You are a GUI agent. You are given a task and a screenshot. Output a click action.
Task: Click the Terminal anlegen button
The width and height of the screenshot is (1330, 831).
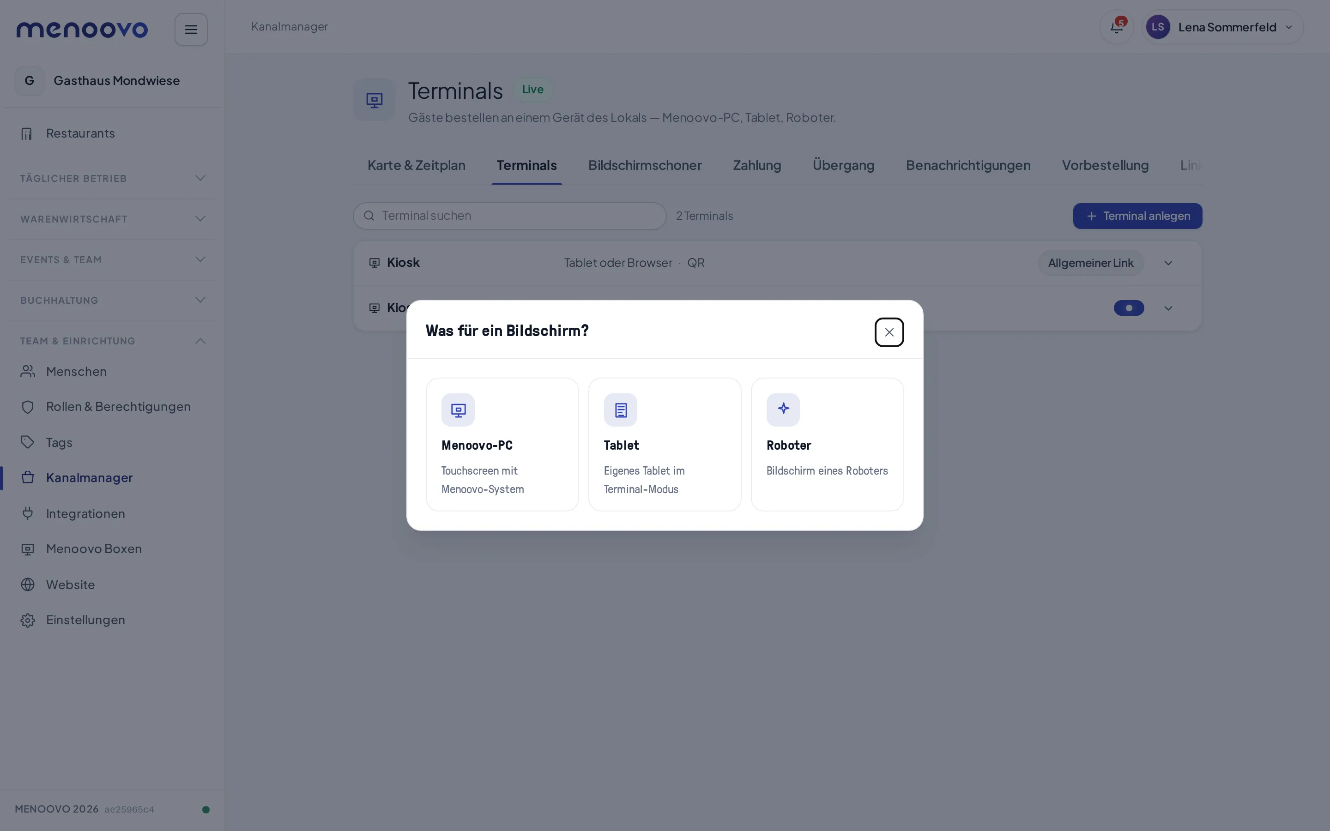[1137, 216]
